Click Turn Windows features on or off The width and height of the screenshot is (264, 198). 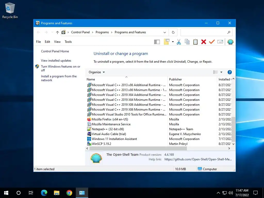coord(61,68)
